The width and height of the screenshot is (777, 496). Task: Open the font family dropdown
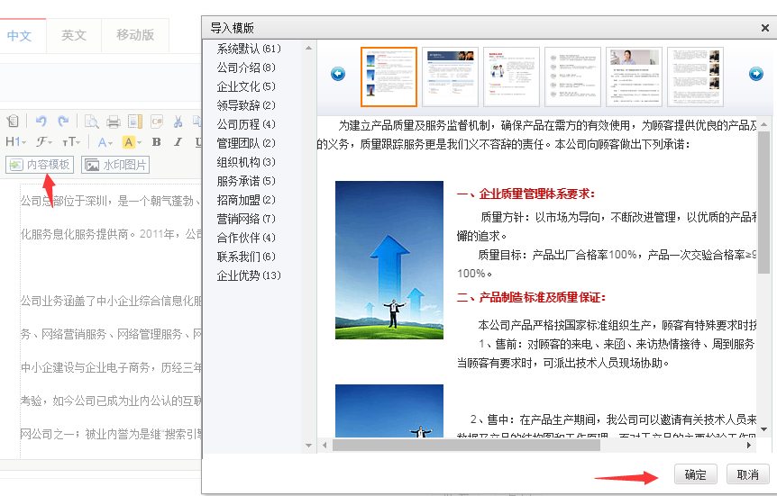point(43,142)
